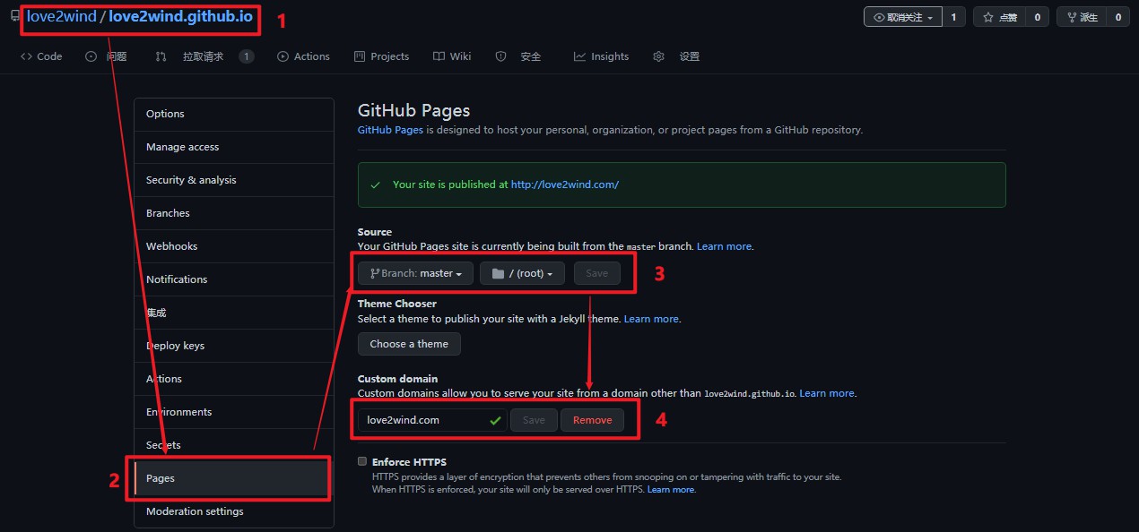1139x532 pixels.
Task: Click Learn more about enforcing HTTPS
Action: point(671,490)
